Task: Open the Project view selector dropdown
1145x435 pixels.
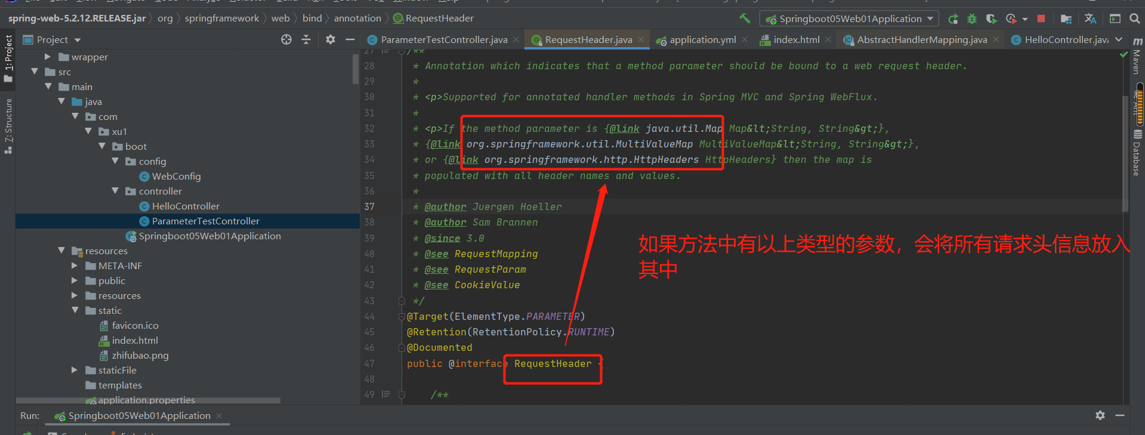Action: click(78, 40)
